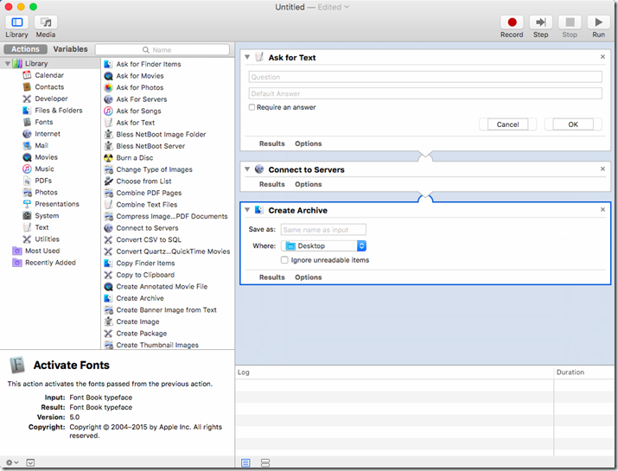Click the Record button in toolbar
The width and height of the screenshot is (618, 471).
[512, 22]
